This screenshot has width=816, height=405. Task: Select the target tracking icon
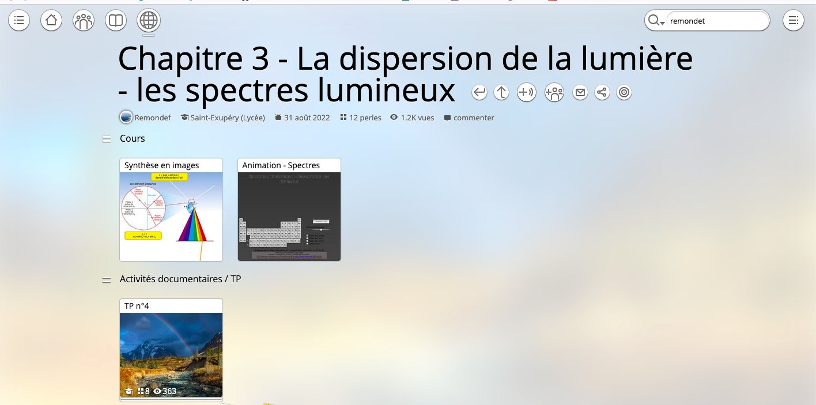pyautogui.click(x=624, y=92)
